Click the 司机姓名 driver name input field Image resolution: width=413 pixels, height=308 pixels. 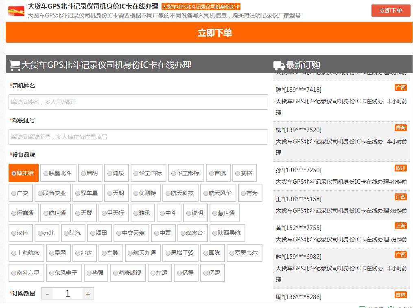click(138, 102)
